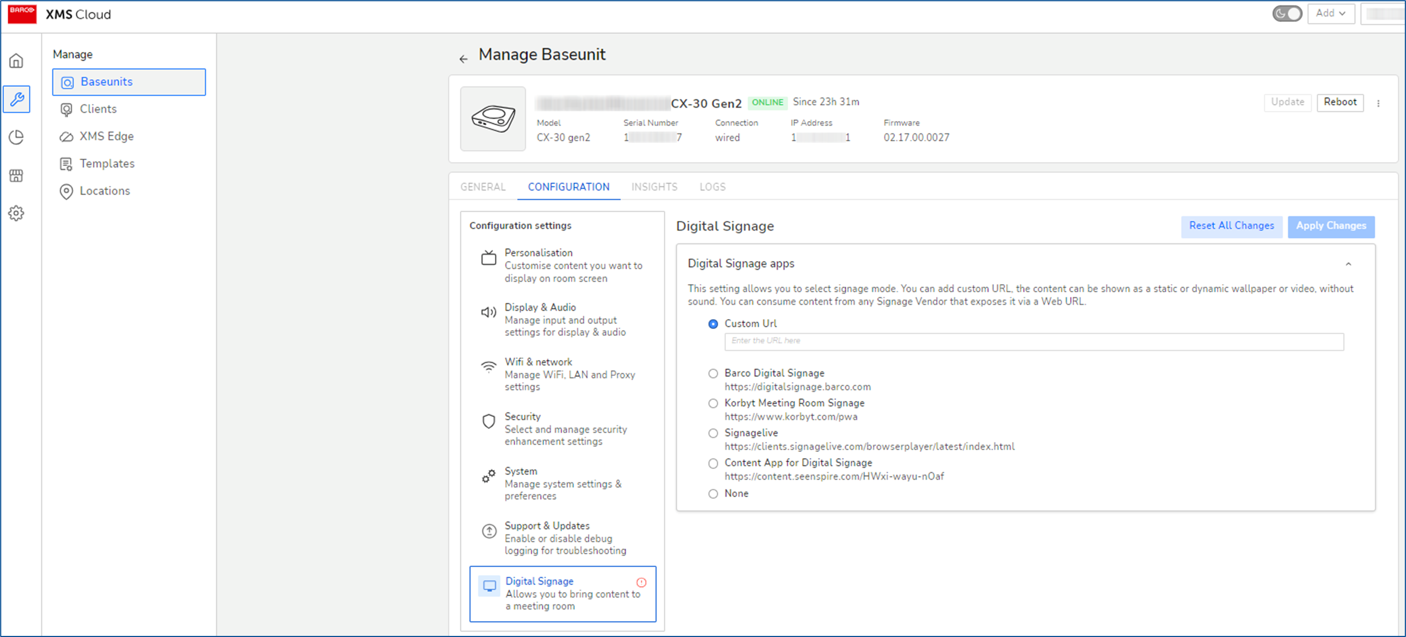Screen dimensions: 1406x637
Task: Click the red warning icon on Digital Signage
Action: click(x=641, y=582)
